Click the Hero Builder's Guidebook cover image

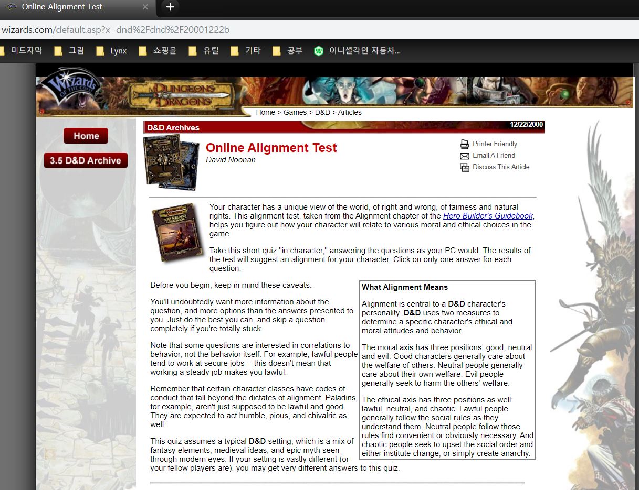177,233
